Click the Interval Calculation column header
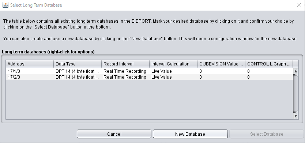 pos(173,64)
